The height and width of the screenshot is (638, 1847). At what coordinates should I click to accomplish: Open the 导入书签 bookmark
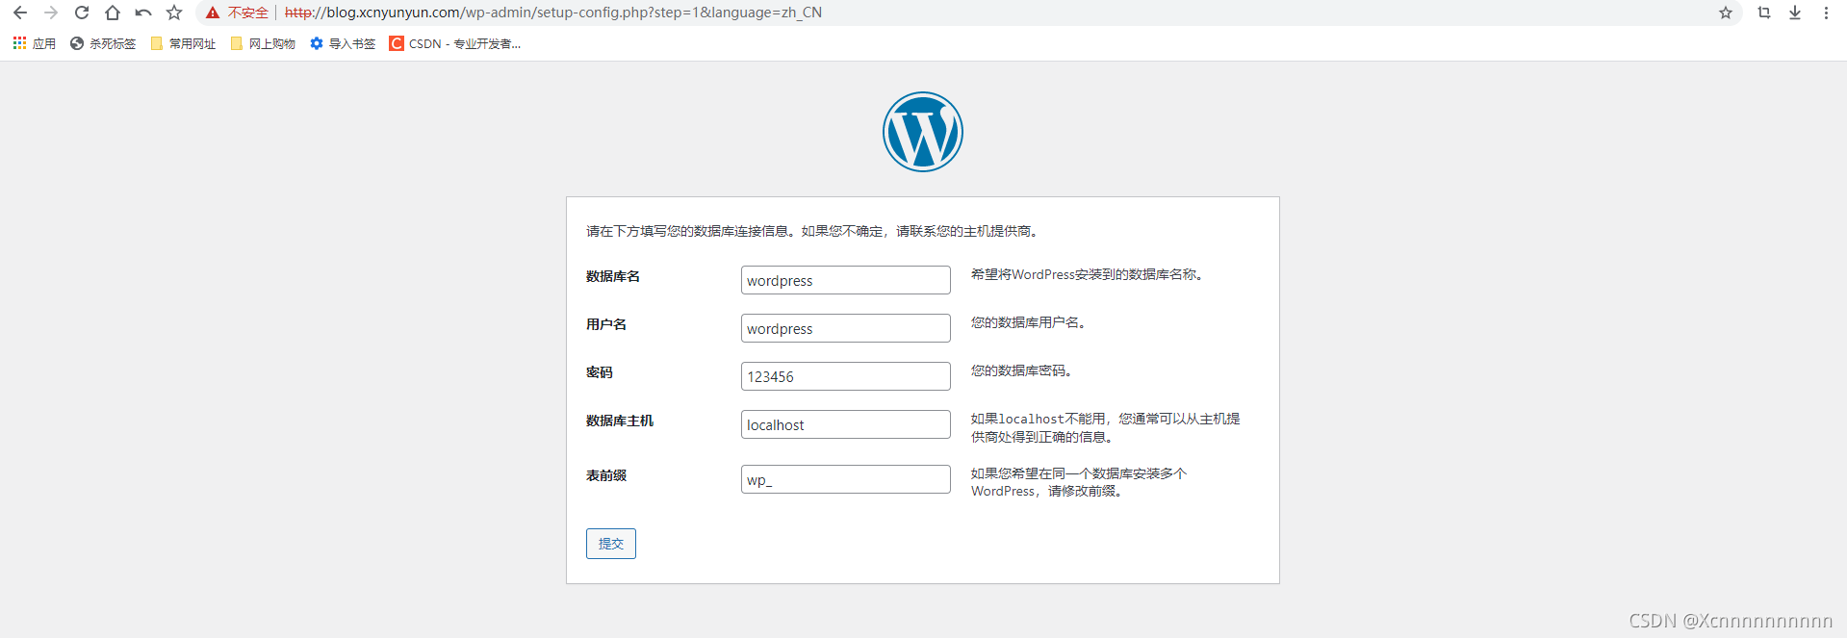pyautogui.click(x=343, y=43)
